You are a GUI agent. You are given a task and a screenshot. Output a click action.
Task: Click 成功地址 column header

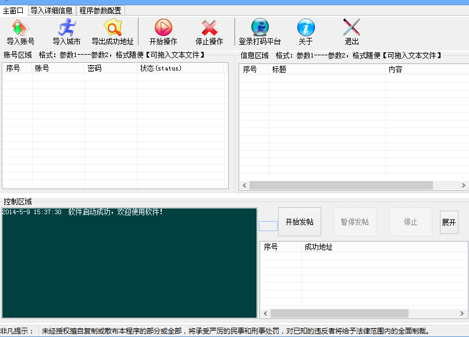tap(385, 247)
